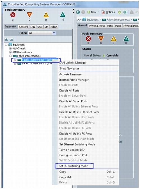
Task: Choose Configure Unified Ports
Action: pyautogui.click(x=88, y=155)
